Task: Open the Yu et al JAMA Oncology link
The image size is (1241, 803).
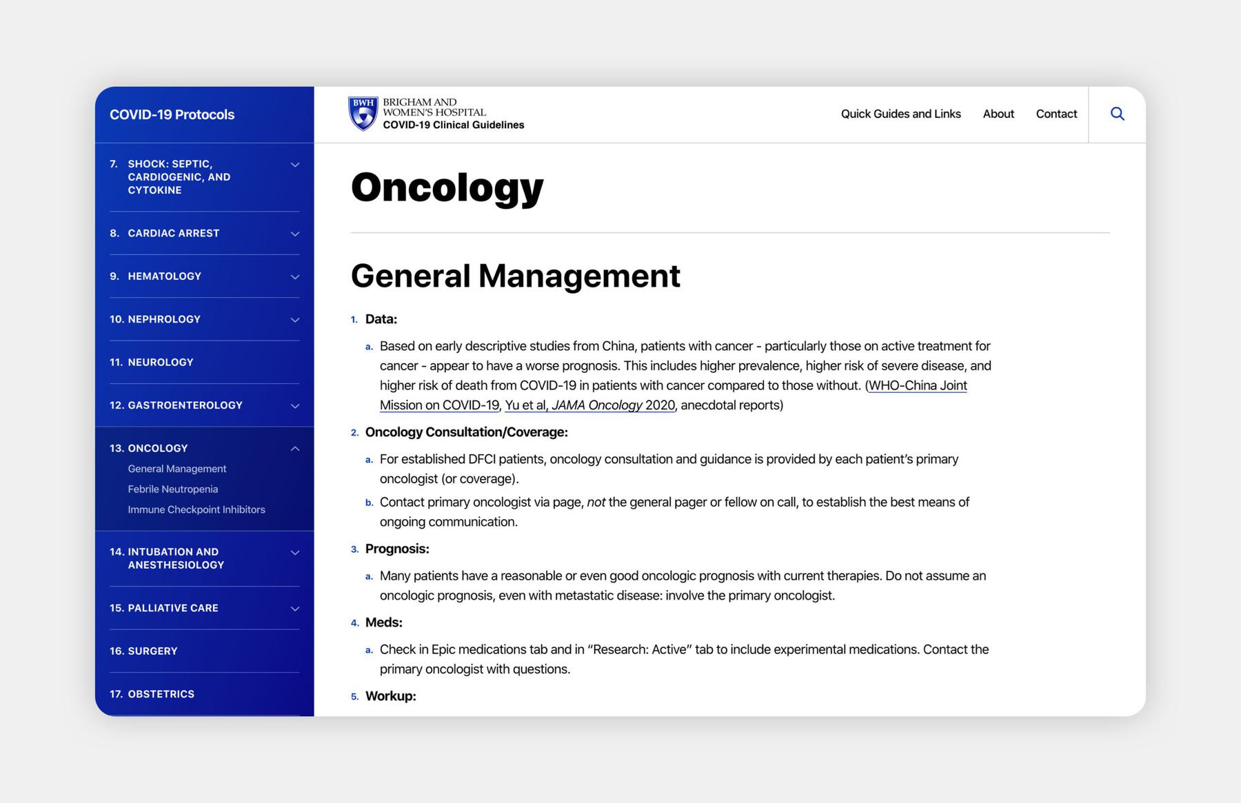Action: tap(589, 405)
